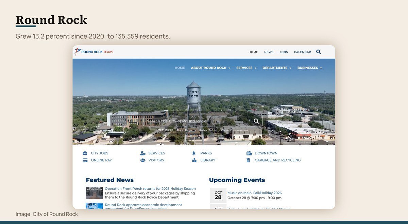Click the Upcoming Events heading
This screenshot has width=408, height=224.
pyautogui.click(x=237, y=180)
